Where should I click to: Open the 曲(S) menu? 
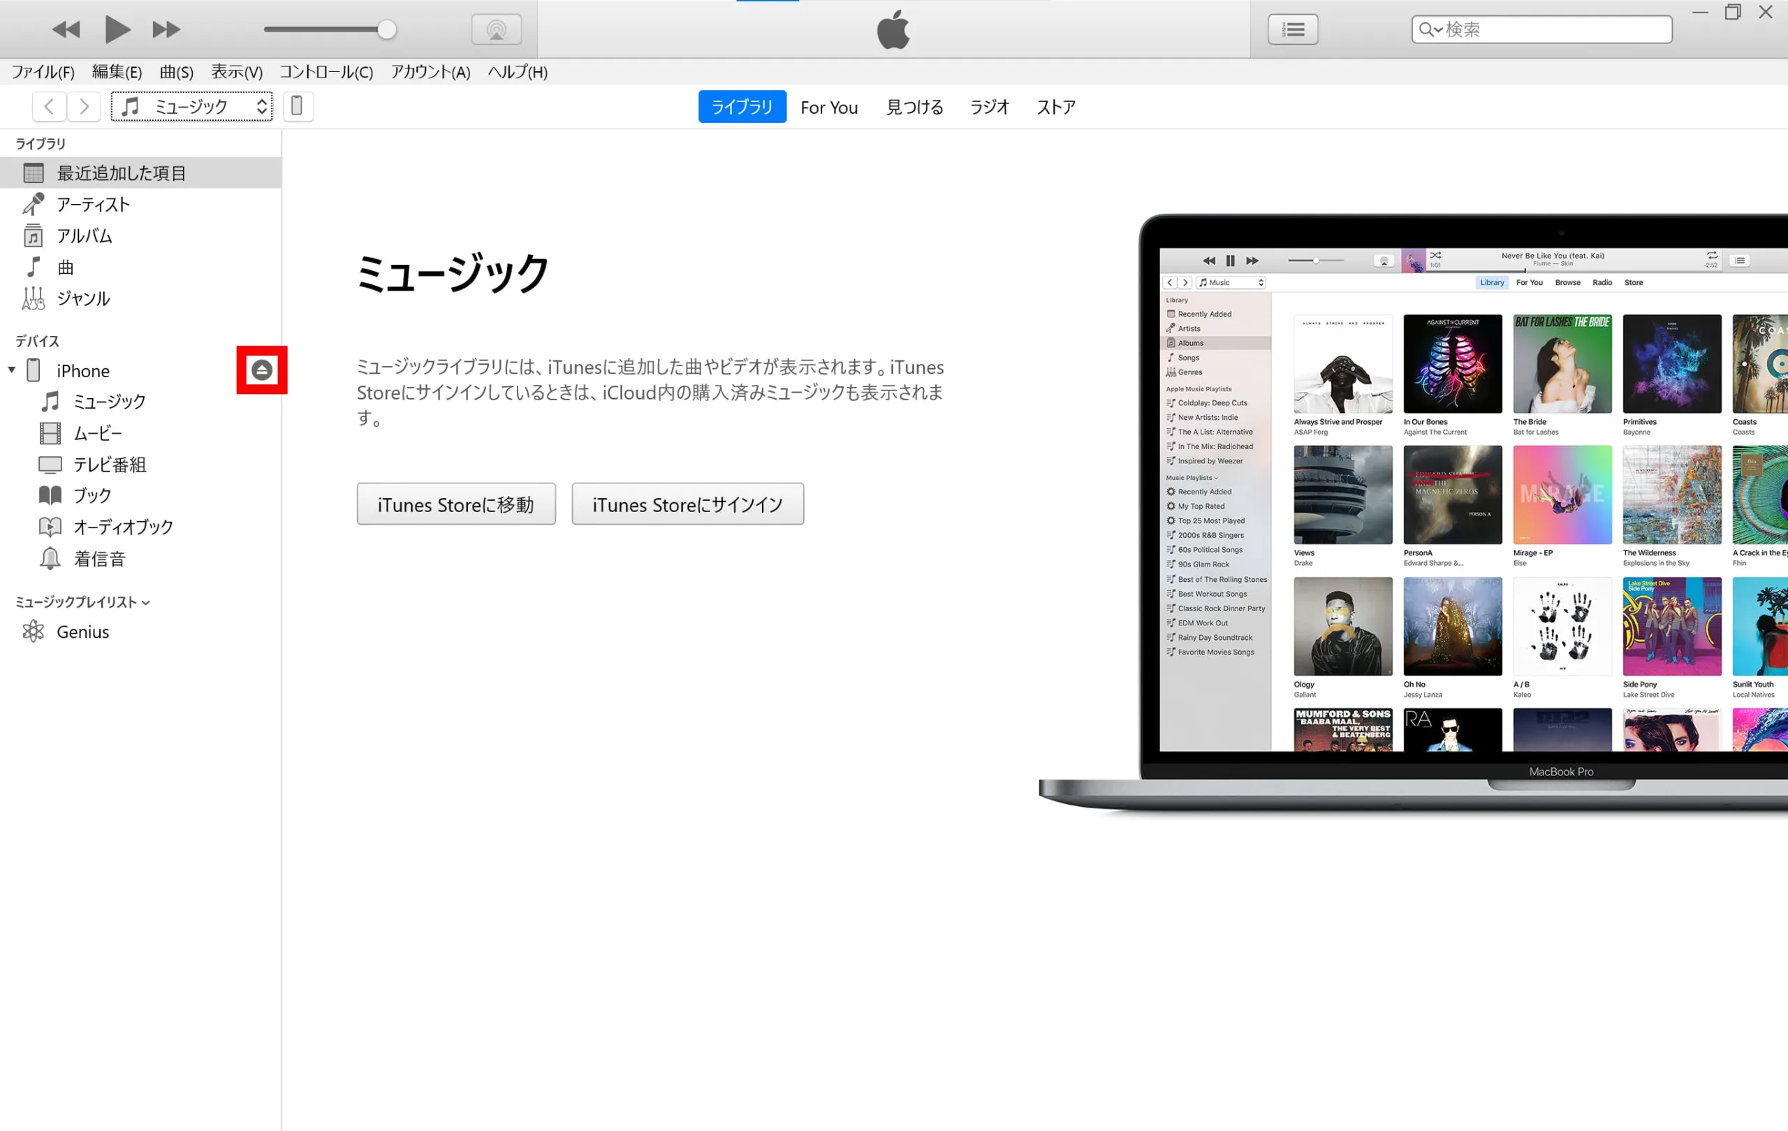[176, 72]
